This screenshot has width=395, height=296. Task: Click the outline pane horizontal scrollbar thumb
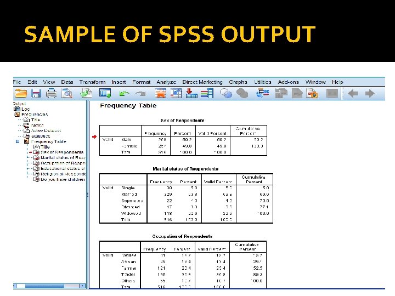tap(44, 286)
